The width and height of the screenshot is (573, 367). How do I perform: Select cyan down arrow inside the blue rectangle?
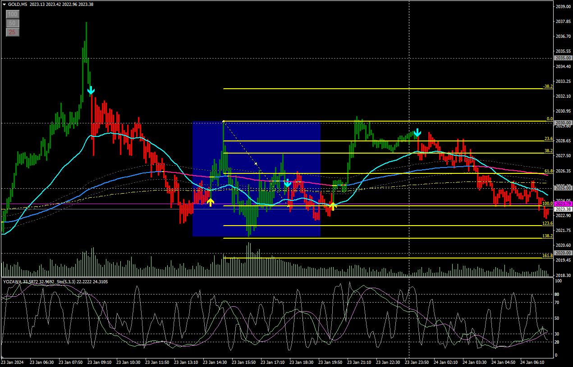point(287,183)
